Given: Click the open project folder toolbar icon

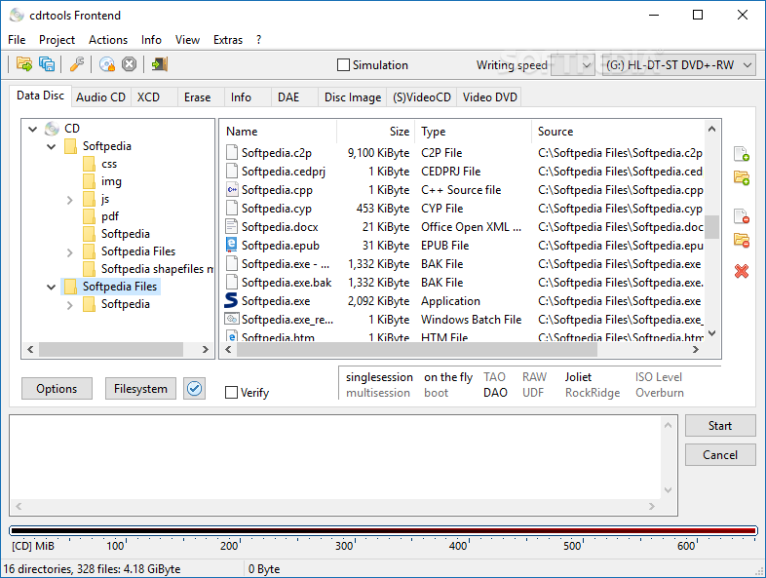Looking at the screenshot, I should [x=24, y=64].
